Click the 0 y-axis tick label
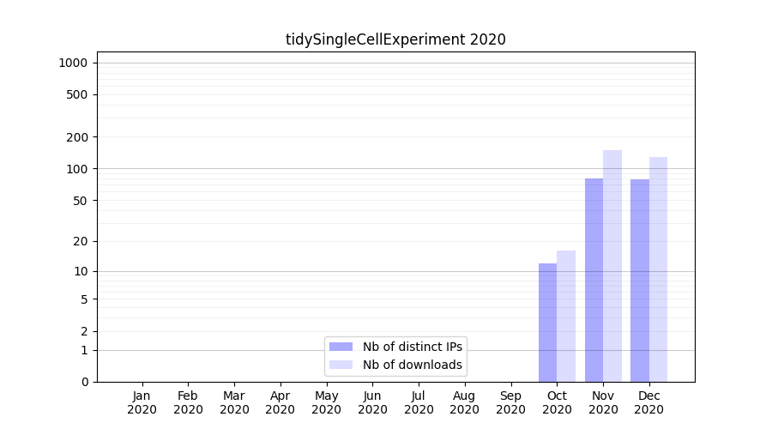Screen dimensions: 772x429 click(84, 382)
